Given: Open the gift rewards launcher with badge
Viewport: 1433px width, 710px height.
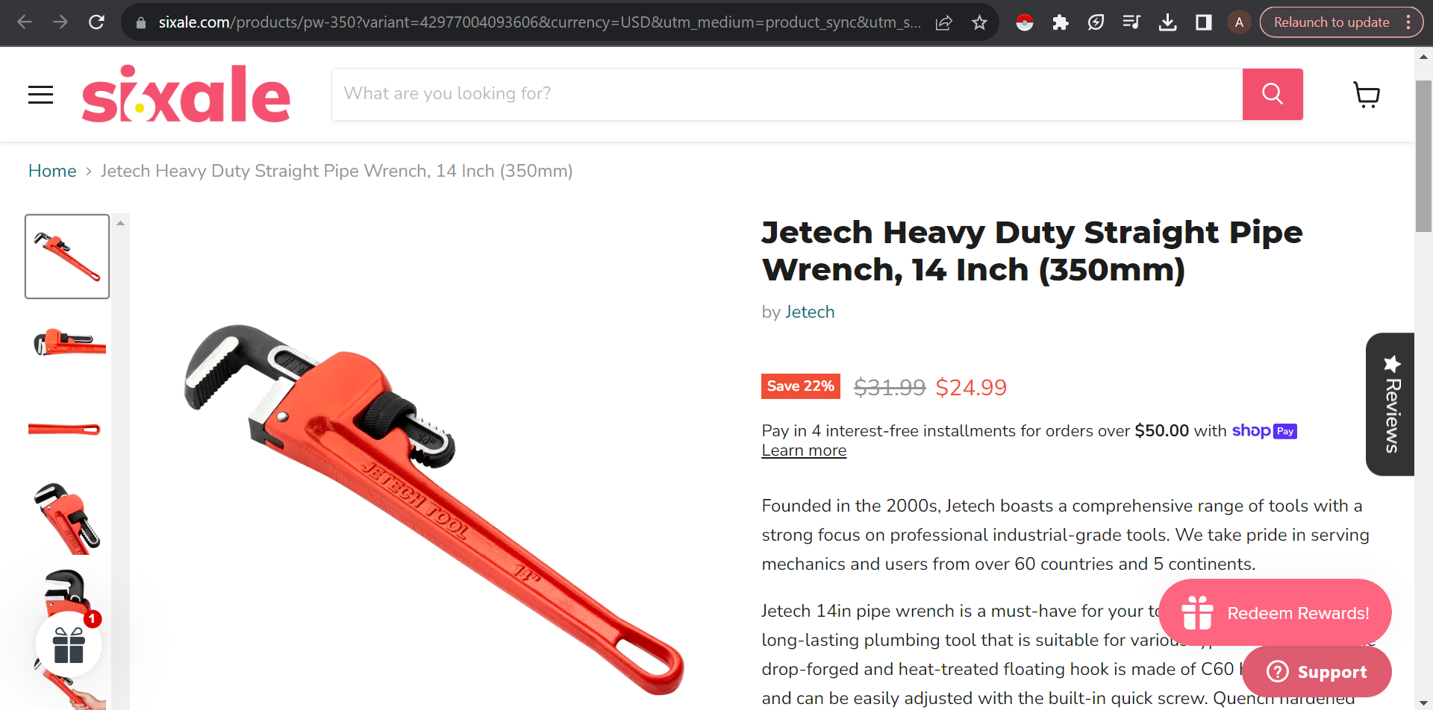Looking at the screenshot, I should coord(69,644).
